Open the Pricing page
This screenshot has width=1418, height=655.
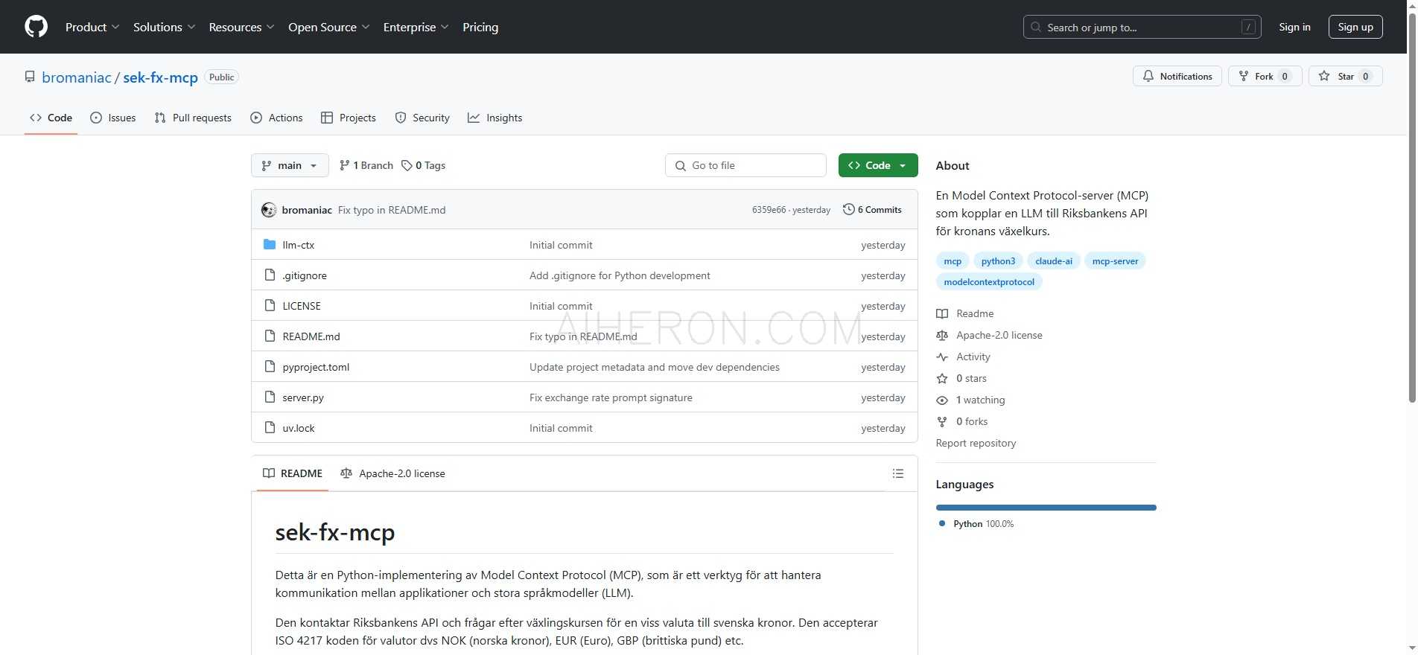480,27
